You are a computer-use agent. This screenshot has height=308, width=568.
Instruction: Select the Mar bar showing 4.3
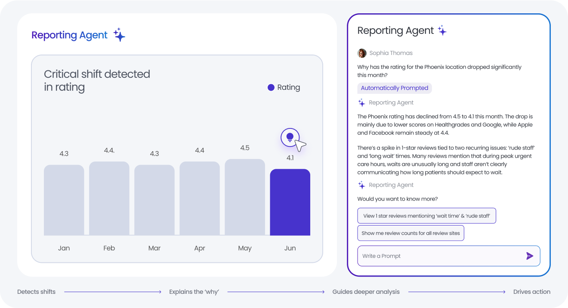[154, 200]
